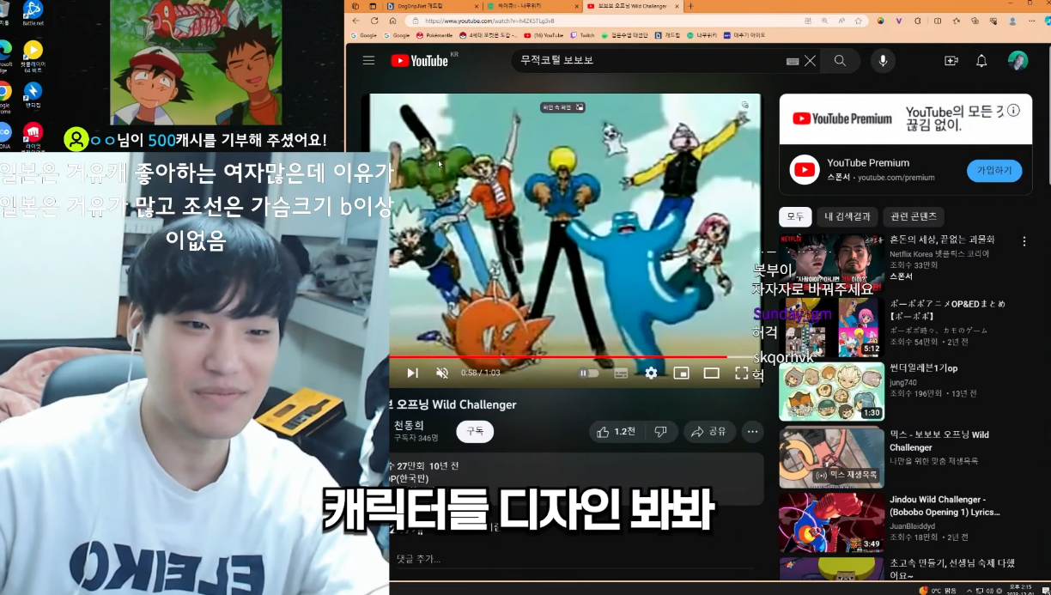
Task: Open the ad info icon on Premium banner
Action: pyautogui.click(x=1014, y=111)
